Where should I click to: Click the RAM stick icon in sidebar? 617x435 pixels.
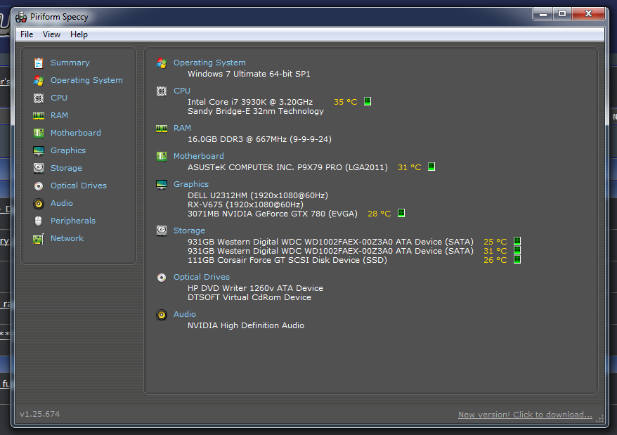39,116
